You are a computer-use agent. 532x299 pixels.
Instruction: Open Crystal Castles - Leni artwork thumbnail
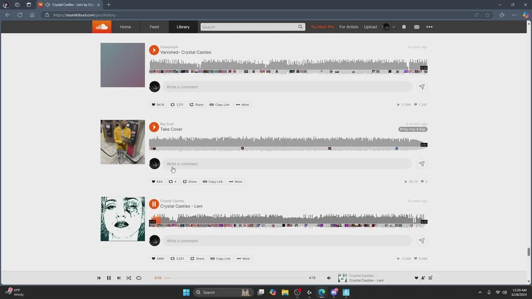pyautogui.click(x=123, y=219)
